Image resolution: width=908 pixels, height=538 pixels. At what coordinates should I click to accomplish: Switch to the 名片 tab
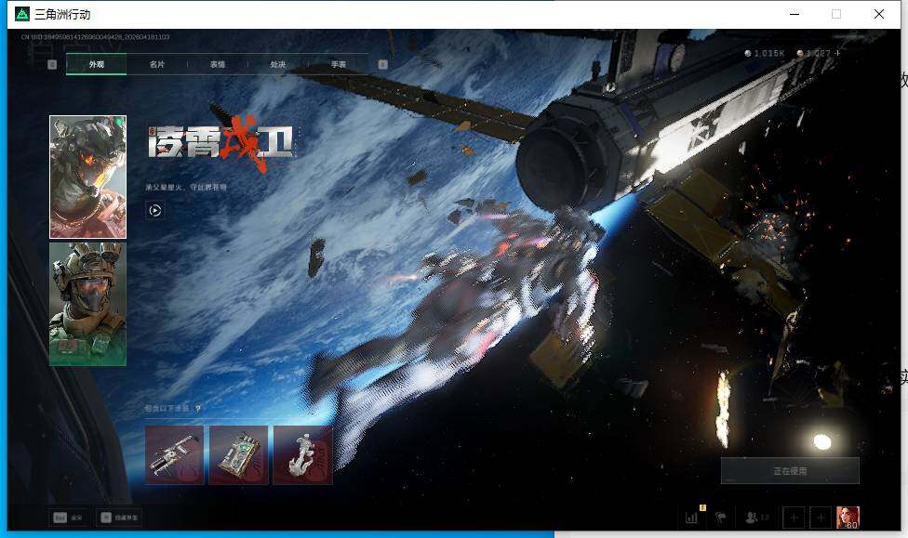click(157, 64)
